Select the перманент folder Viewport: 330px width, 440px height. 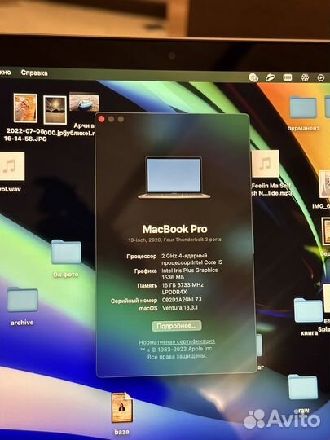pyautogui.click(x=303, y=107)
